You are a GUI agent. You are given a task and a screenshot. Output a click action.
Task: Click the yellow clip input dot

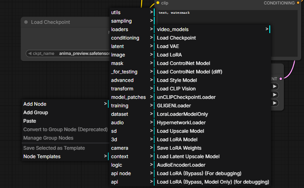click(158, 3)
